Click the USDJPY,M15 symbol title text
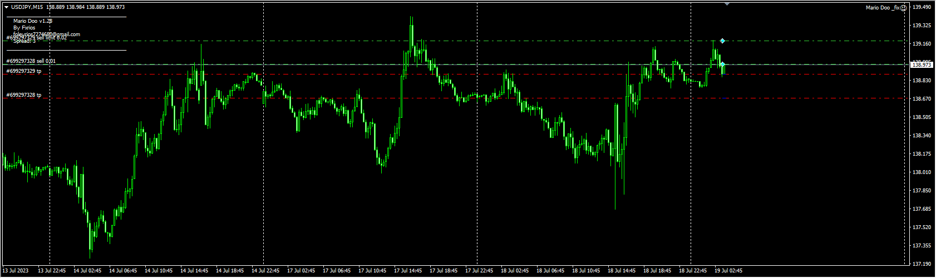This screenshot has height=278, width=936. click(28, 7)
